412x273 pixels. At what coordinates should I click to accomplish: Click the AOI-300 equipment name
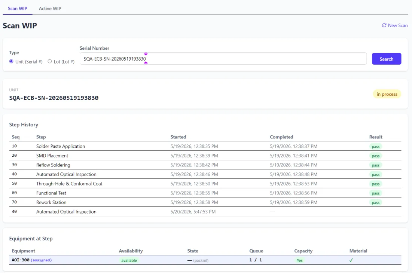(21, 260)
